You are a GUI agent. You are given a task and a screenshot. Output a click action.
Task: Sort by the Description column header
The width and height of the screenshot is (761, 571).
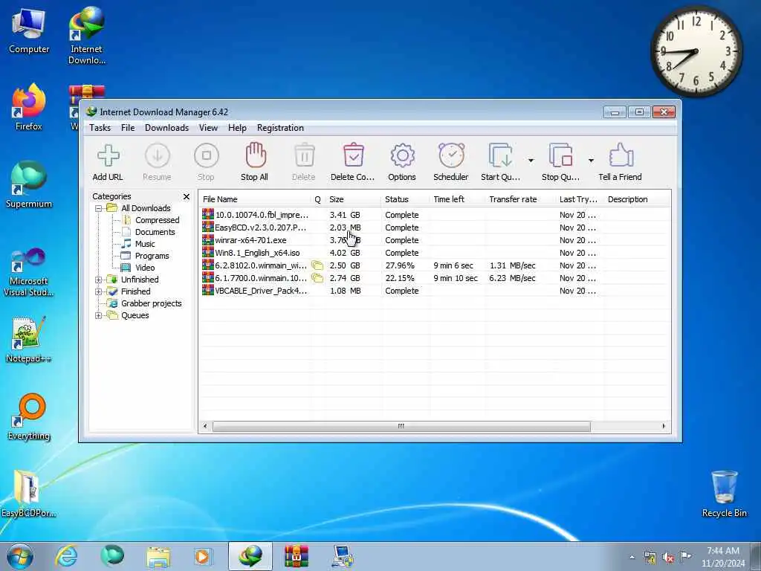click(637, 199)
